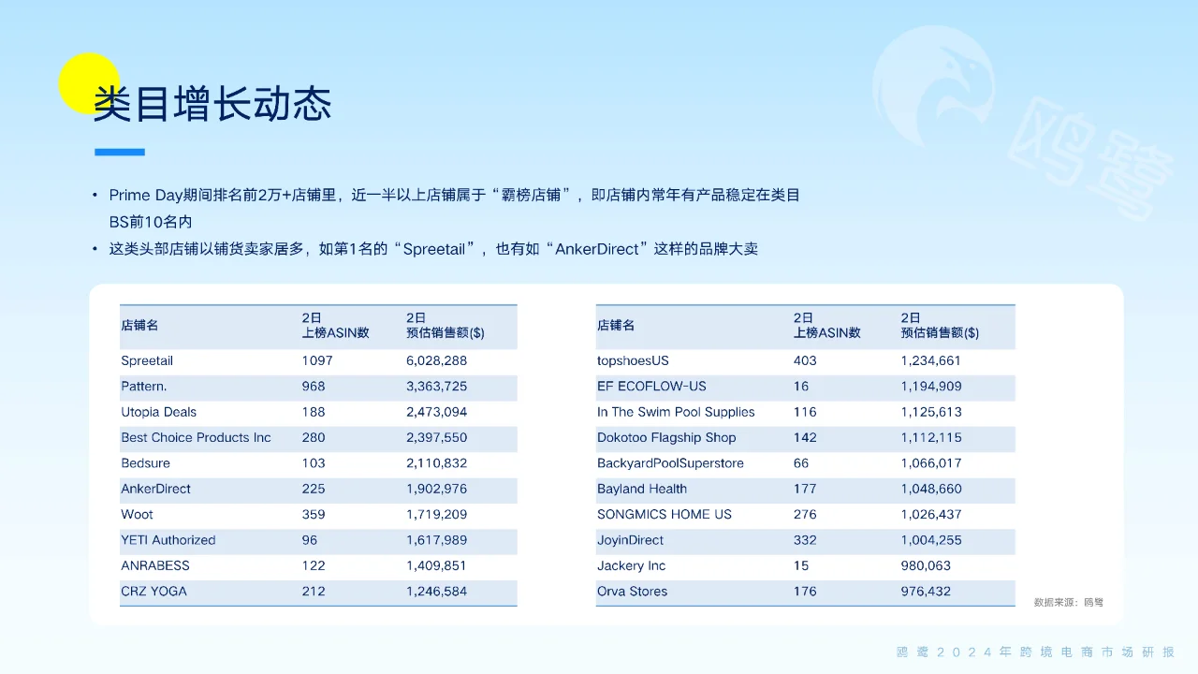Click the value 980,063

[x=927, y=565]
